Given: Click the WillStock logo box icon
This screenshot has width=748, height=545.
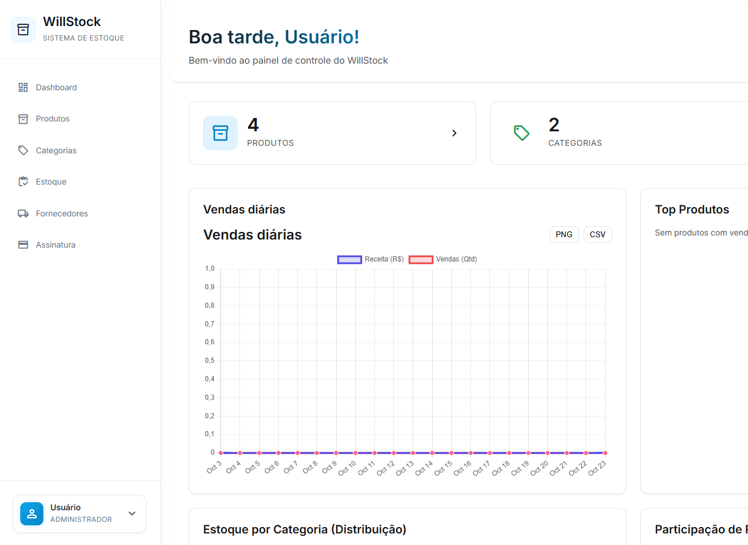Looking at the screenshot, I should pos(23,30).
